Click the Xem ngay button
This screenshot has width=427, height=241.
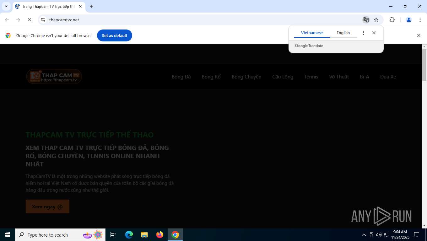(x=47, y=206)
